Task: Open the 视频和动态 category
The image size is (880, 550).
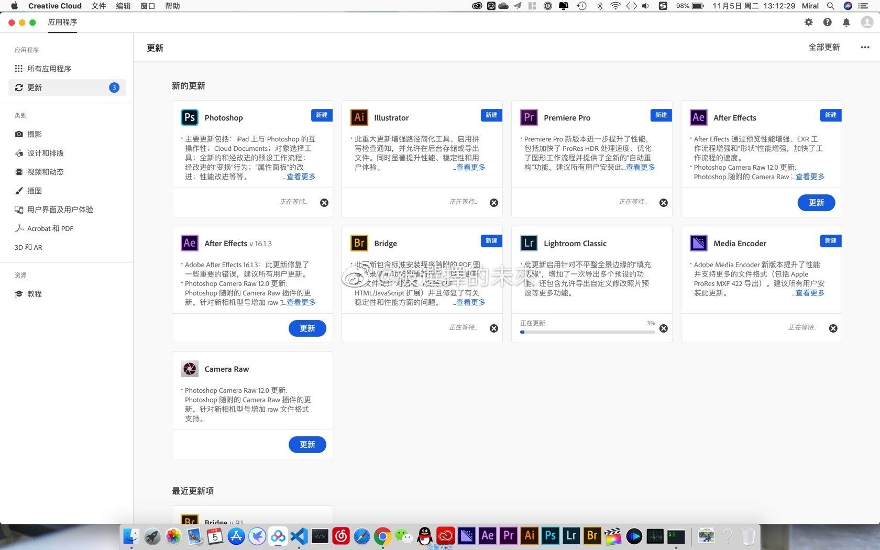Action: tap(67, 172)
